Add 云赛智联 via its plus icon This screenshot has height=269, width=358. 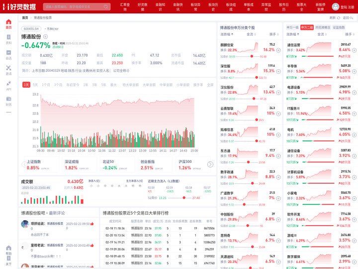coord(278,114)
